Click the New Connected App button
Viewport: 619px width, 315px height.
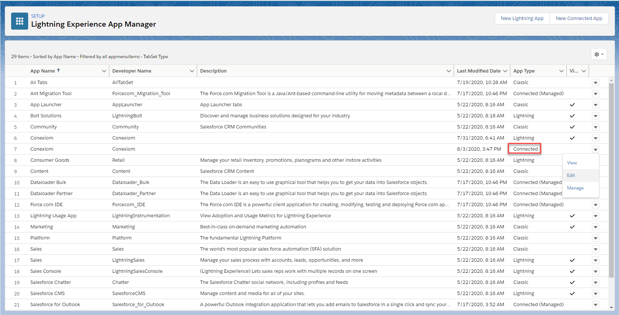click(x=579, y=19)
